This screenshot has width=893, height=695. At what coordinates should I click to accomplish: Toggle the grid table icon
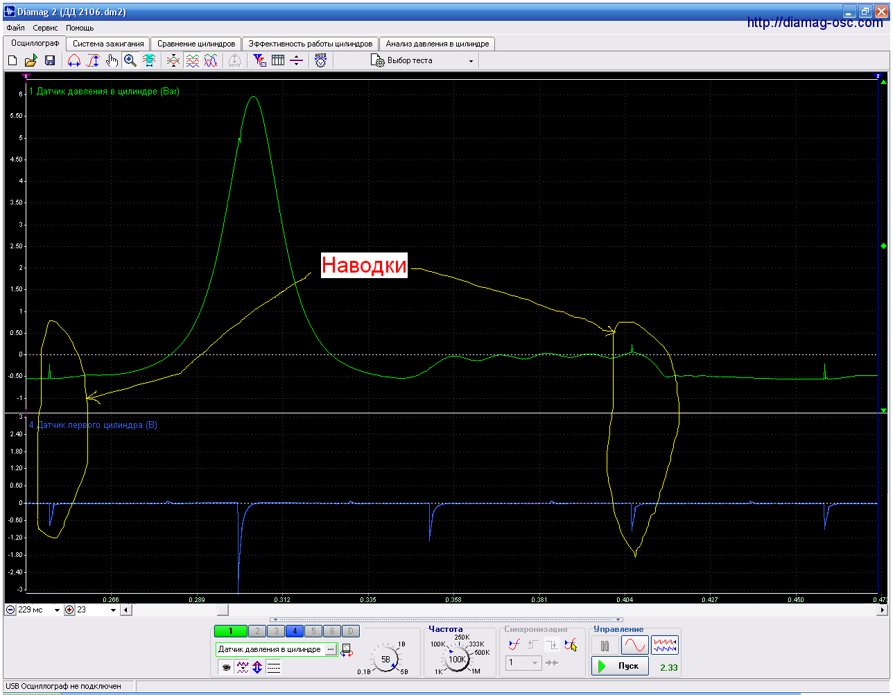pyautogui.click(x=278, y=61)
